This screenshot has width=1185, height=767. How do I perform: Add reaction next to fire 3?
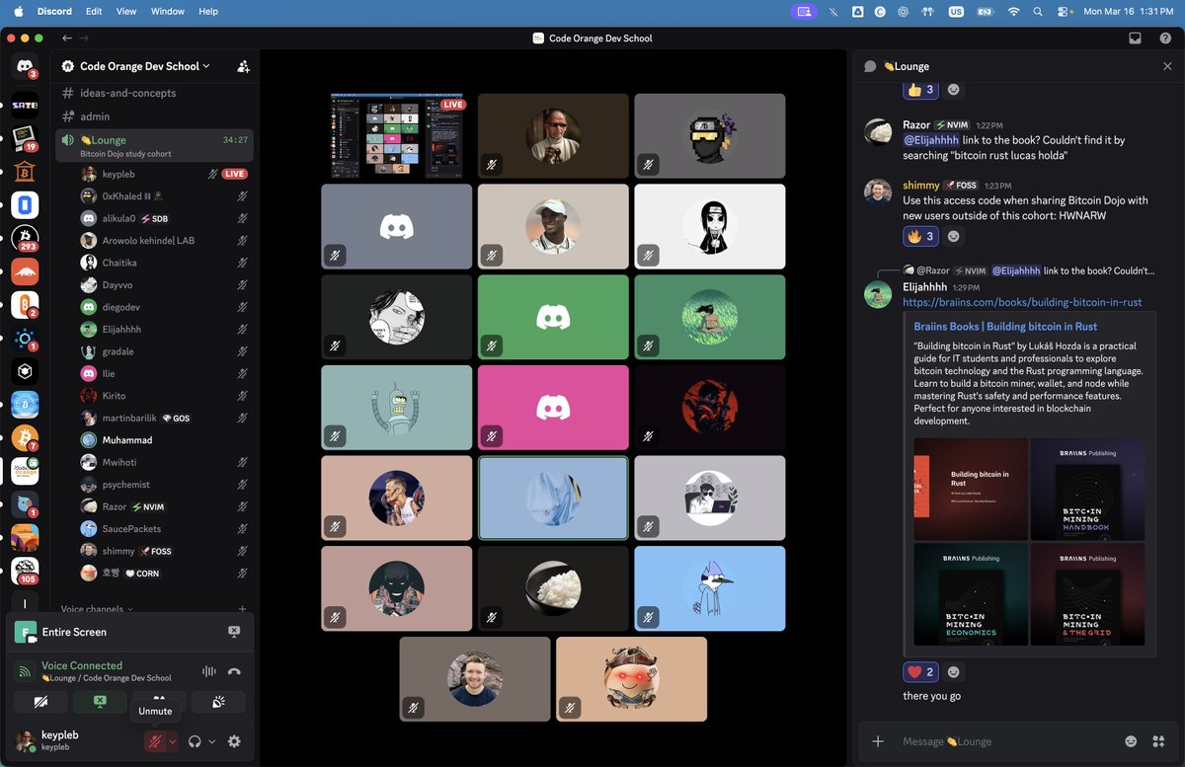click(953, 236)
